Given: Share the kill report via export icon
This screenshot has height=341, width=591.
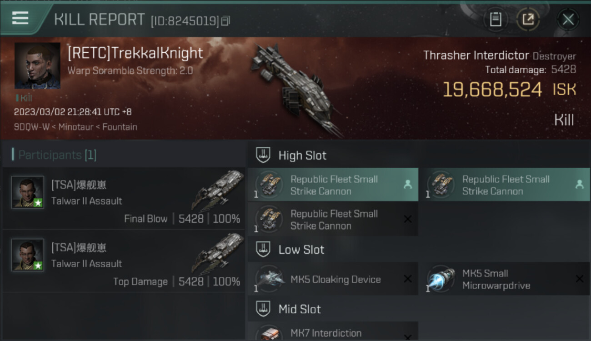Looking at the screenshot, I should point(528,19).
